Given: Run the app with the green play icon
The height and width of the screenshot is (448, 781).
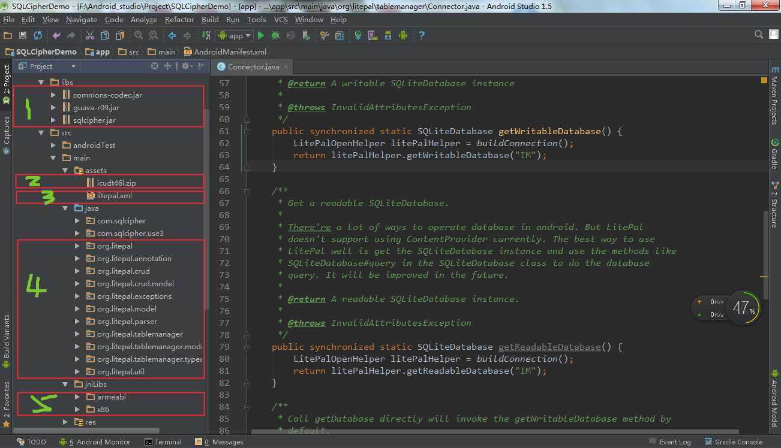Looking at the screenshot, I should coord(261,36).
